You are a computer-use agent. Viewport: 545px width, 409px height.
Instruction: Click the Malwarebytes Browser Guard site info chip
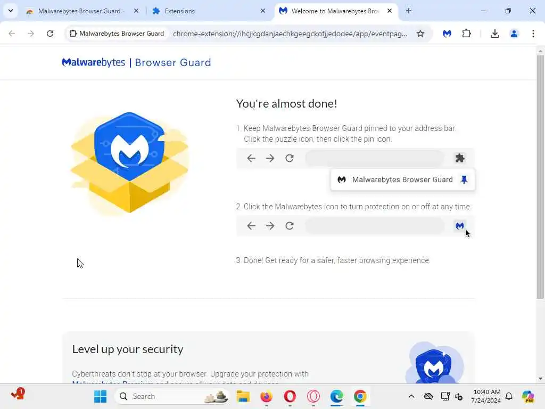(117, 34)
